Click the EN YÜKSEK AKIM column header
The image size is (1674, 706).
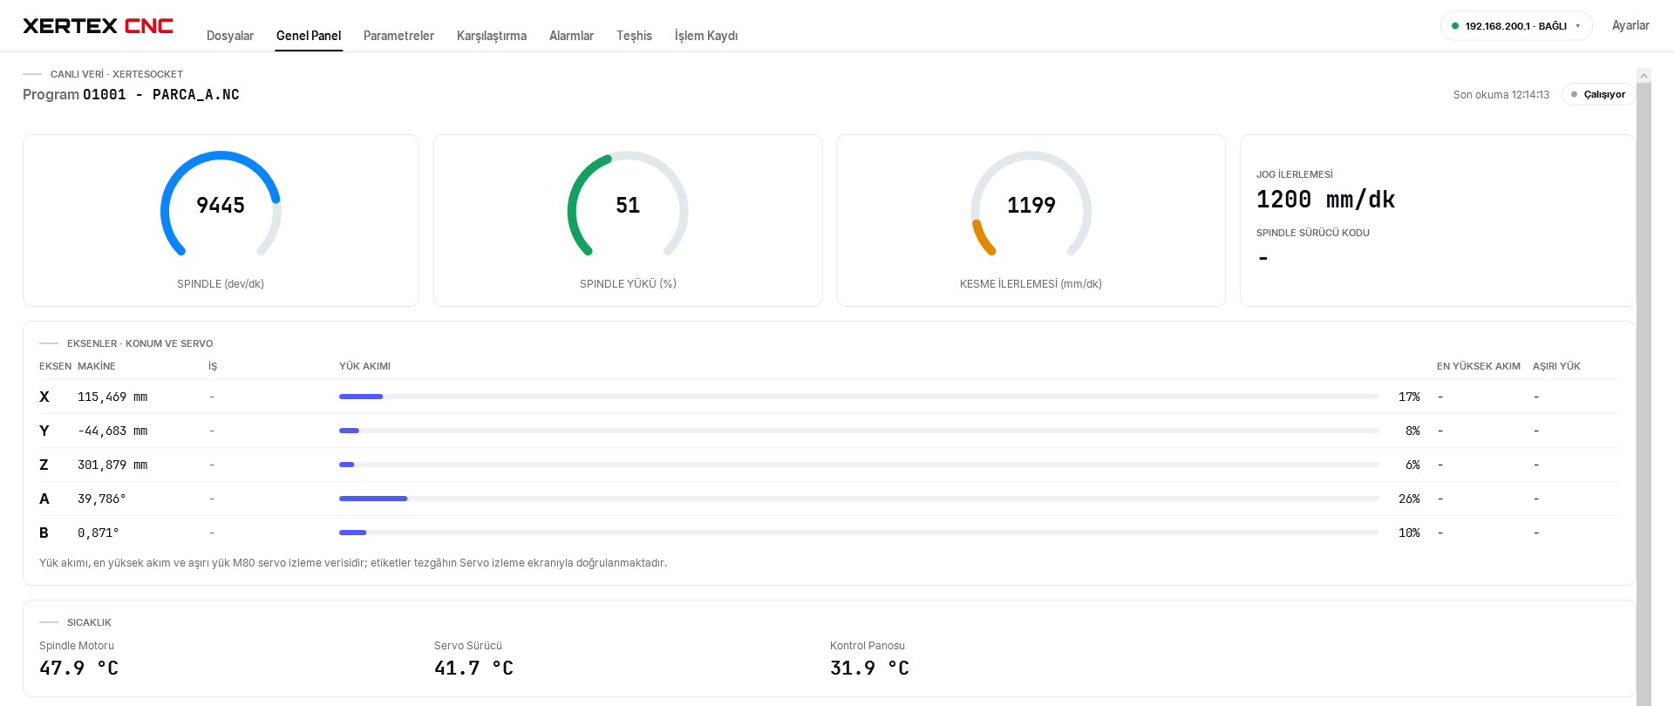(1479, 366)
